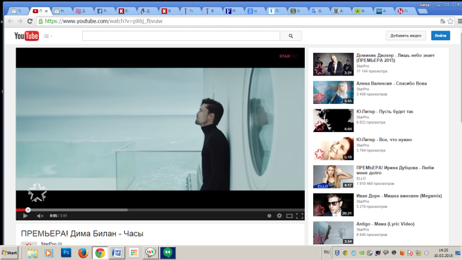The width and height of the screenshot is (462, 260).
Task: Click the YouTube logo
Action: click(26, 36)
